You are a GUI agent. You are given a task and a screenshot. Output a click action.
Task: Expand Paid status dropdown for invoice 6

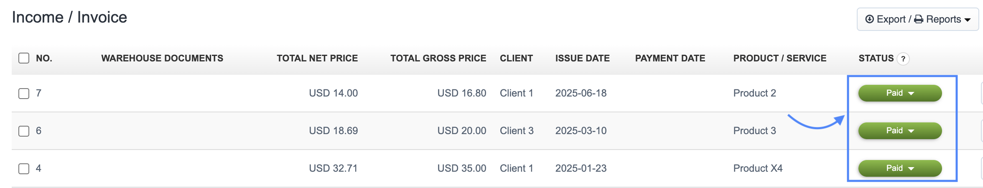(900, 131)
